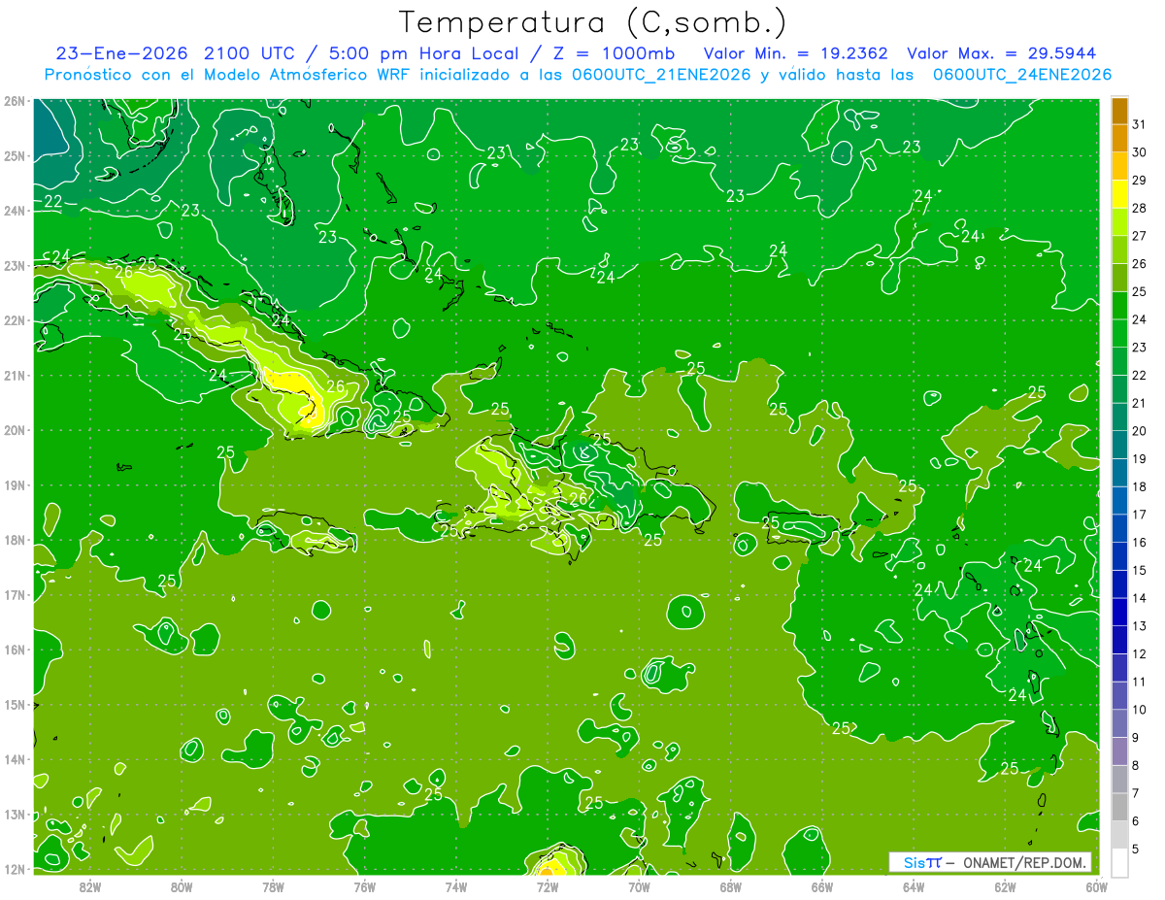Click the yellow legend swatch between 28 and 29
Viewport: 1165px width, 900px height.
coord(1119,194)
